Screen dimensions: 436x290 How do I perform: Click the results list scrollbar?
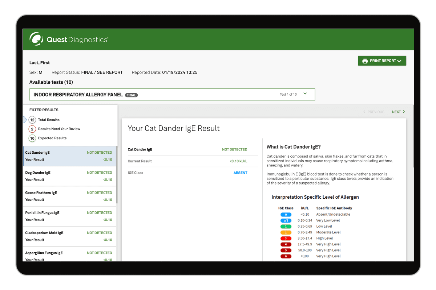[117, 174]
